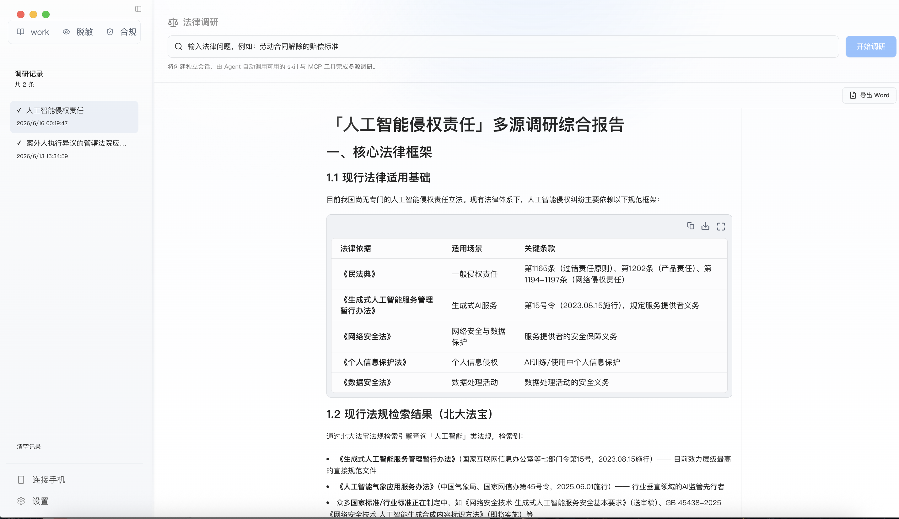Image resolution: width=899 pixels, height=519 pixels.
Task: Select the 人工智能侵权责任 research record
Action: coord(74,117)
